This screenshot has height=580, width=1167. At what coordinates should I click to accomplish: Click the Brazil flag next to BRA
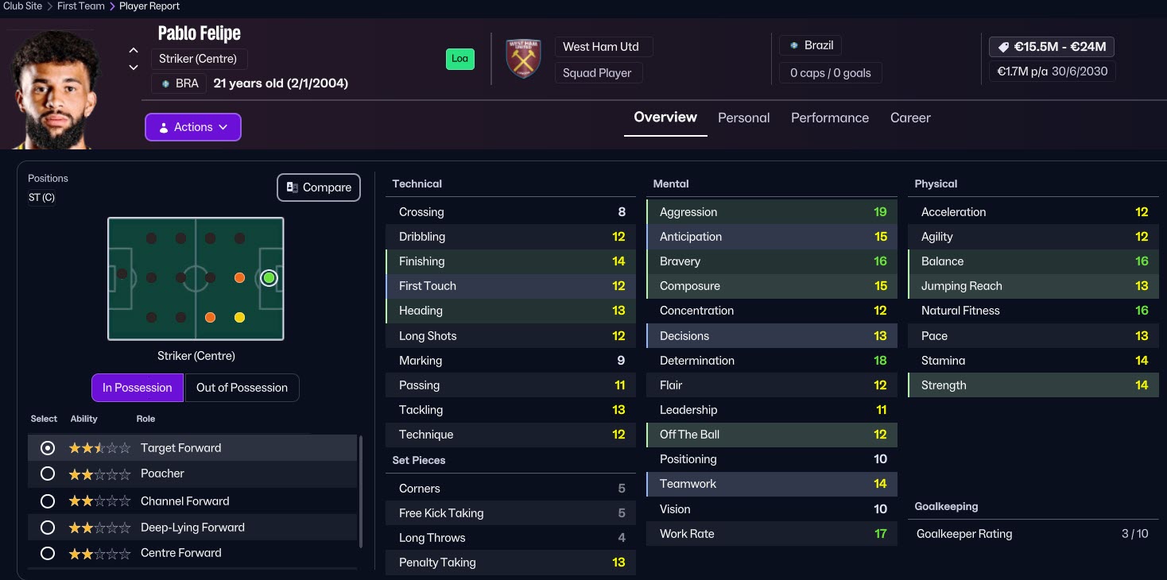click(165, 83)
